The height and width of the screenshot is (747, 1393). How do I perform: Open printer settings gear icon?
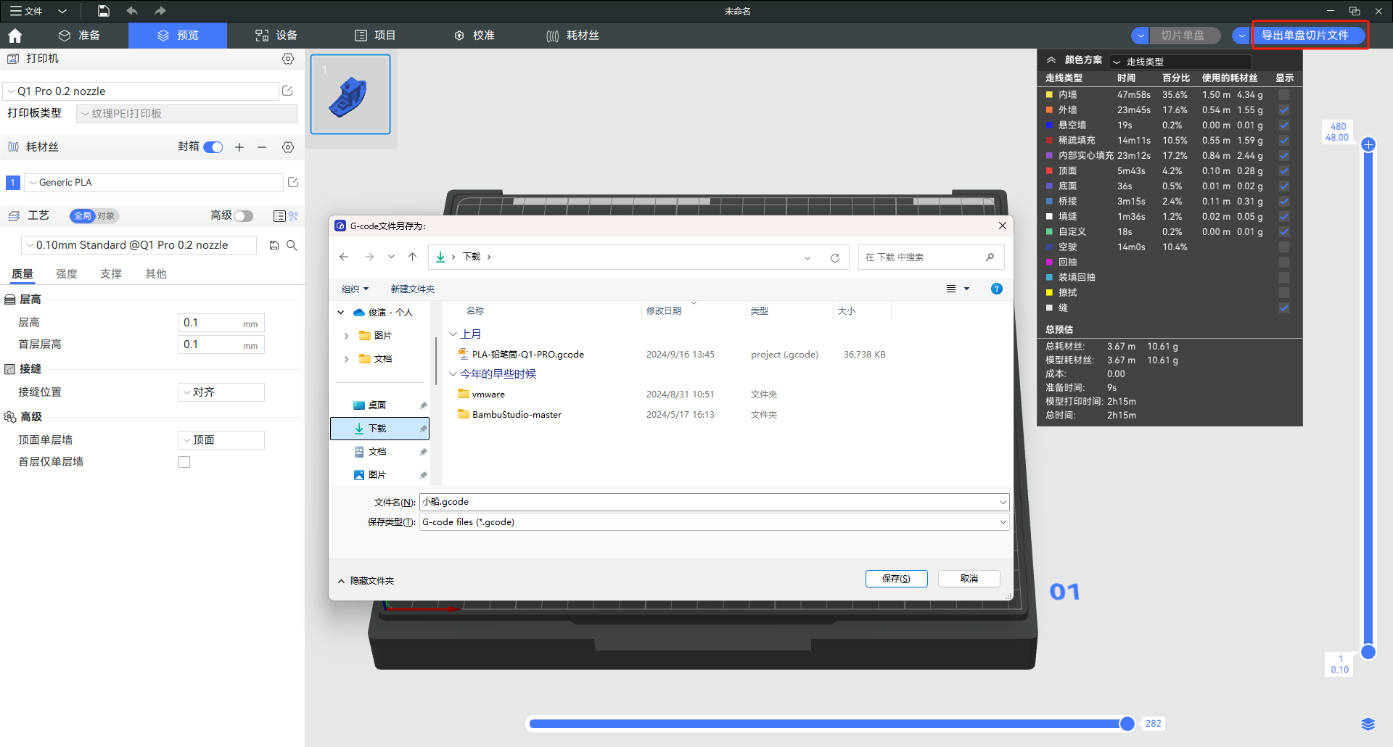point(288,59)
